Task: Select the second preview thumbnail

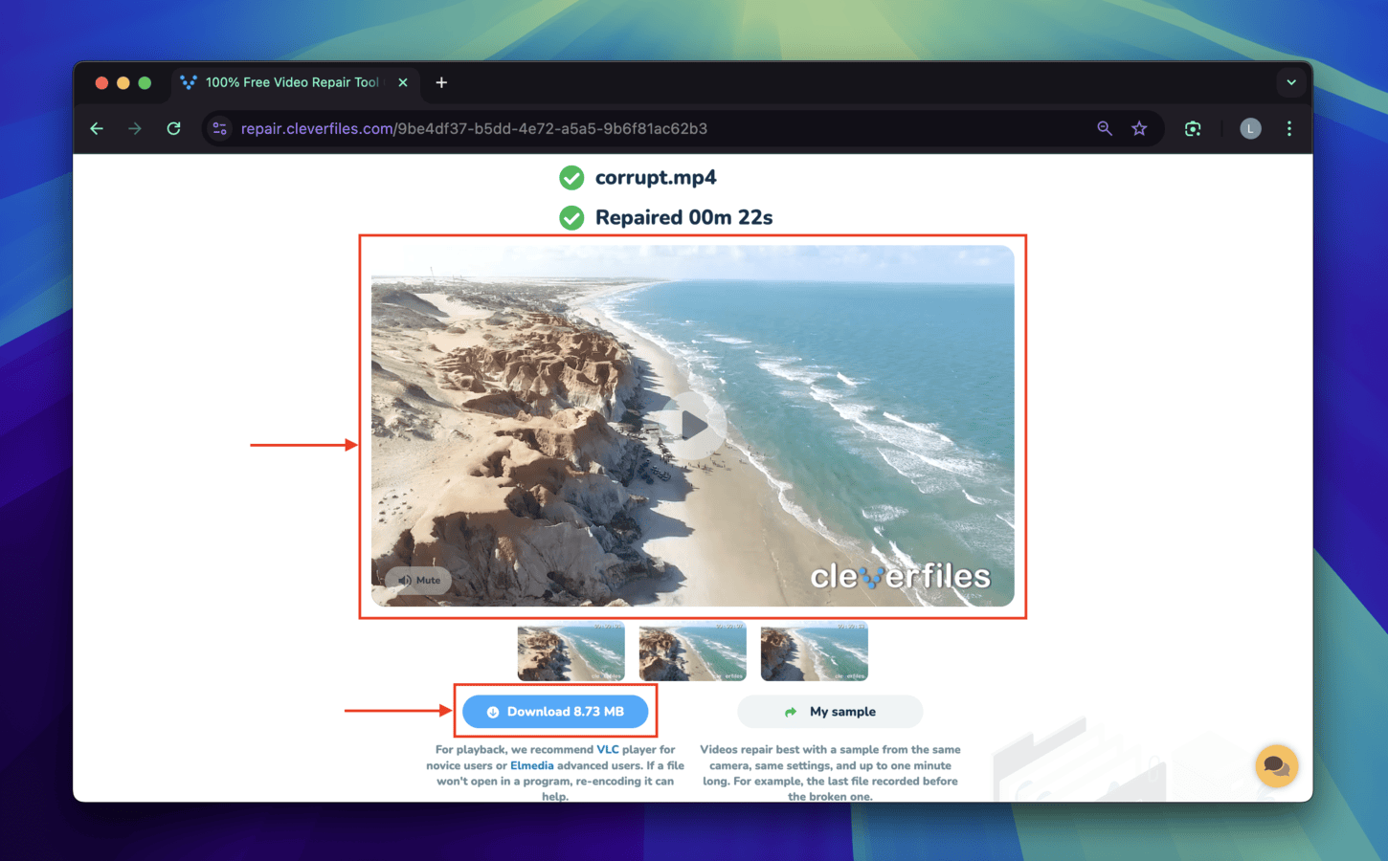Action: pyautogui.click(x=692, y=651)
